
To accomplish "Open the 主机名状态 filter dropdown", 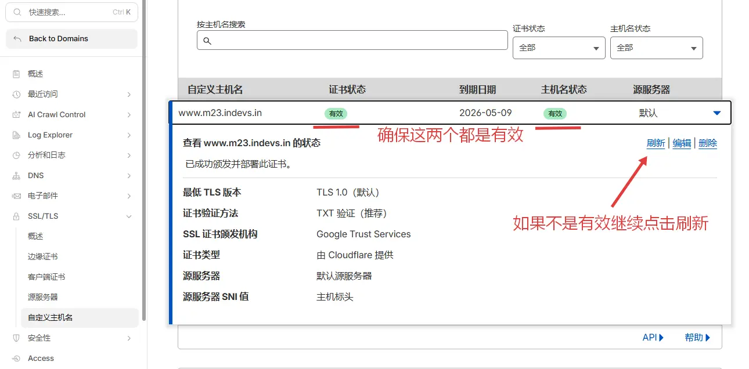I will point(656,48).
